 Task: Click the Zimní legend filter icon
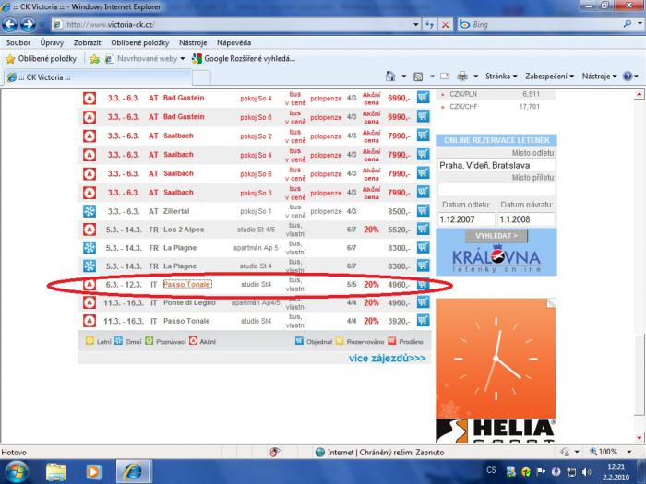coord(118,341)
